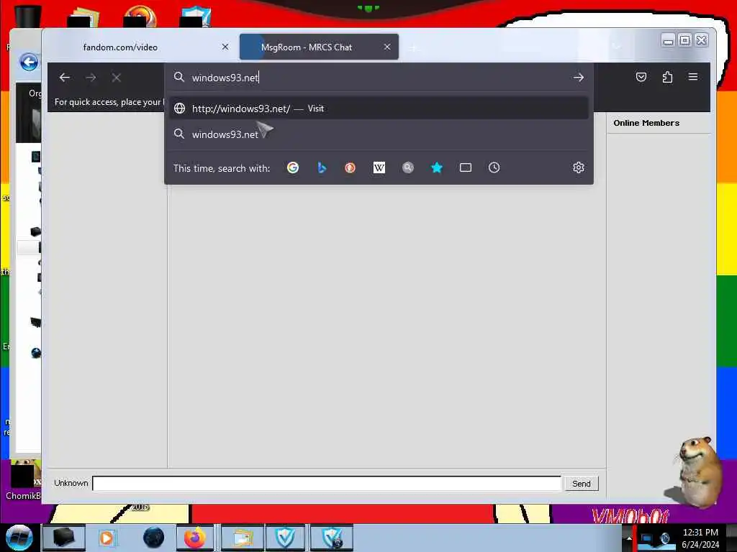Stop loading the page

(117, 78)
